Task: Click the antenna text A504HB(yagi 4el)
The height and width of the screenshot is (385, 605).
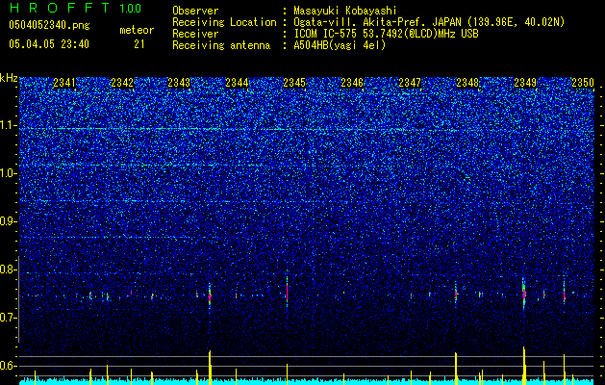Action: [x=340, y=45]
